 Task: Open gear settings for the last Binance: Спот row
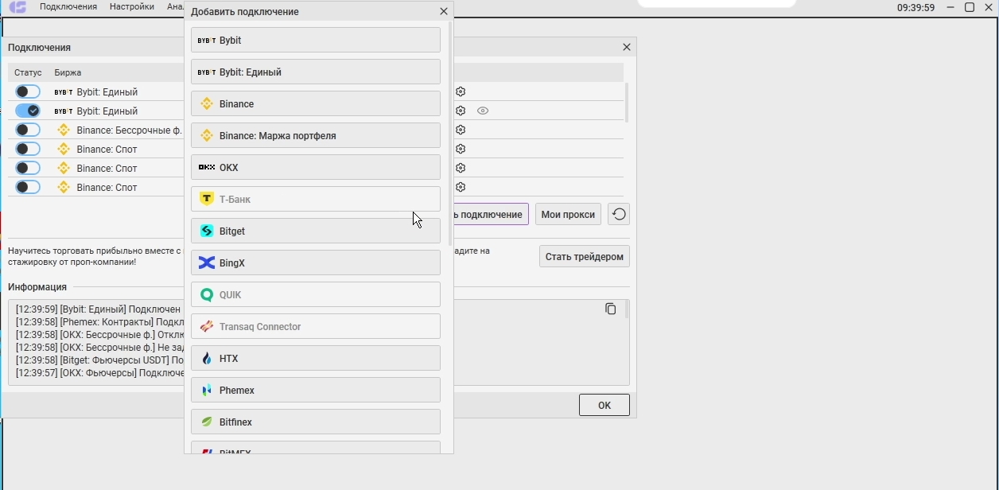(x=461, y=187)
